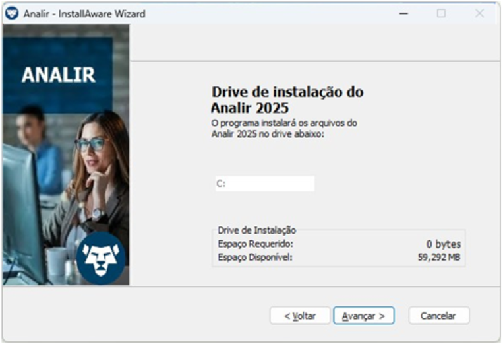503x344 pixels.
Task: Click the "Espaço Disponível:" label
Action: point(255,258)
